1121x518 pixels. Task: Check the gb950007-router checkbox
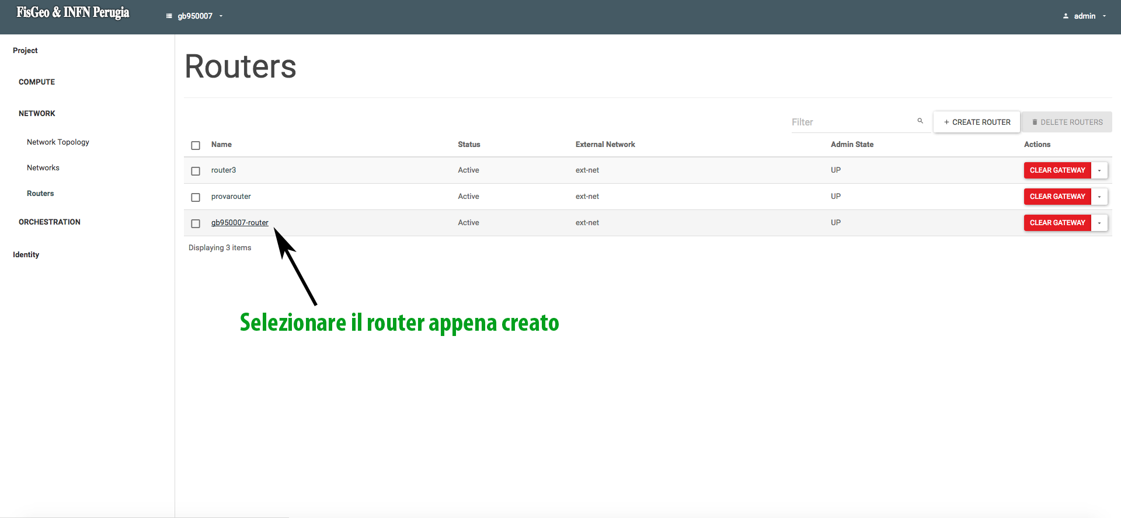pyautogui.click(x=196, y=223)
